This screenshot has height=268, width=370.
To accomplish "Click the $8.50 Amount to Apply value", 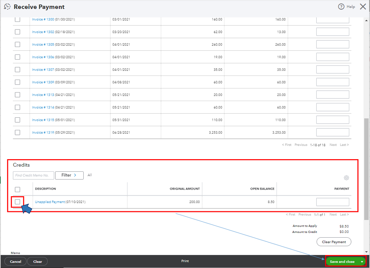I will [344, 226].
